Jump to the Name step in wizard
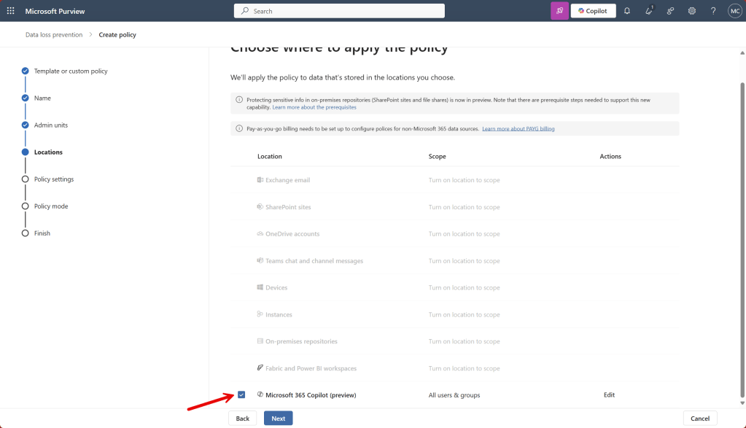 (x=42, y=98)
